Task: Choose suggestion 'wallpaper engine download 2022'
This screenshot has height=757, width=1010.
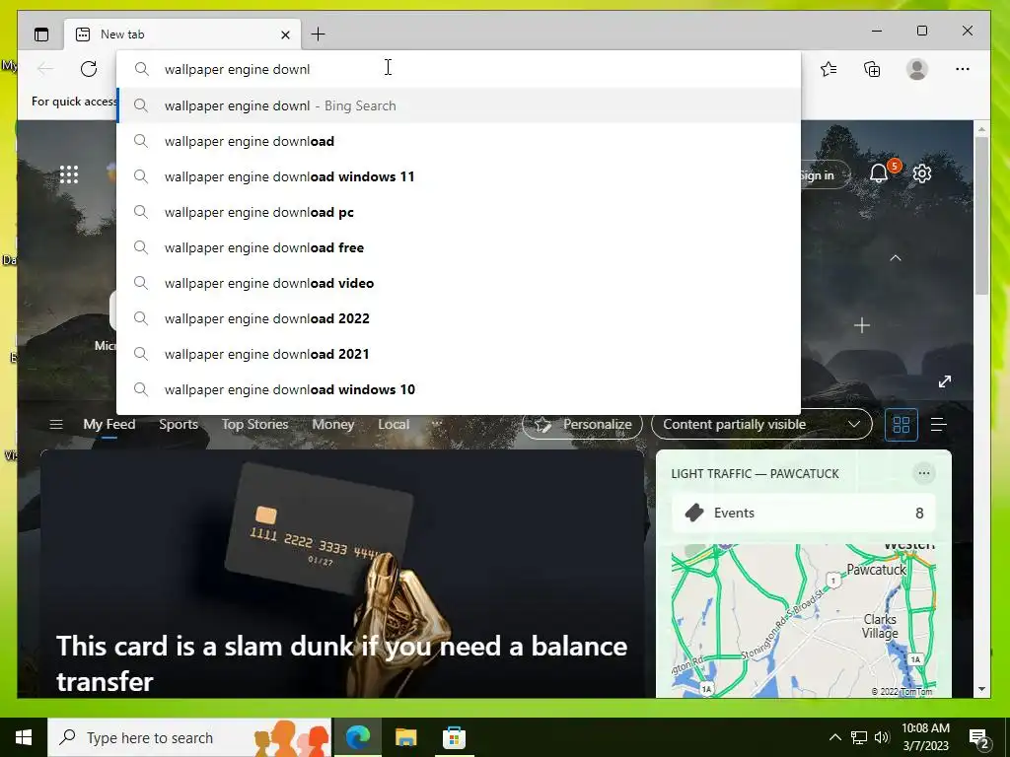Action: click(459, 318)
